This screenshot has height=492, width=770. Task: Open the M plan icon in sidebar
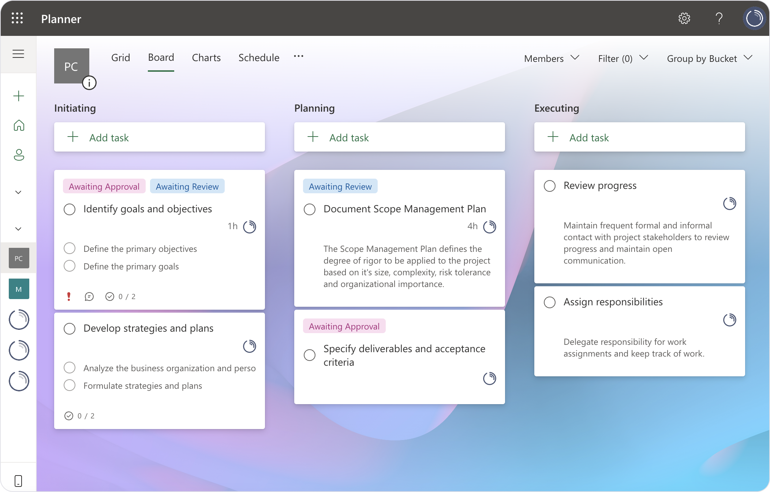point(18,289)
